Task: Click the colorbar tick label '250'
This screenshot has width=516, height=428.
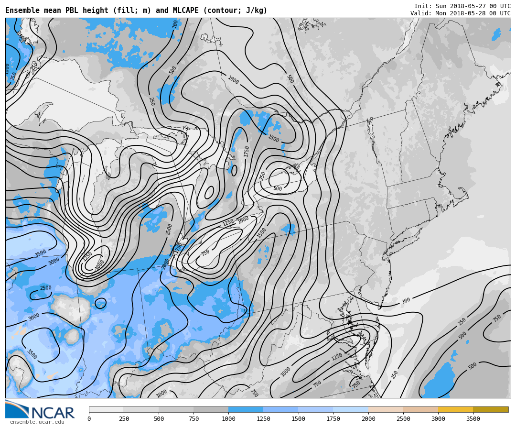Action: point(124,419)
